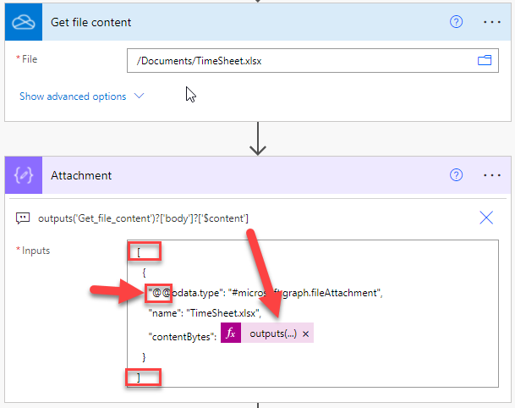The image size is (515, 408).
Task: Open help for Get file content action
Action: coord(457,22)
